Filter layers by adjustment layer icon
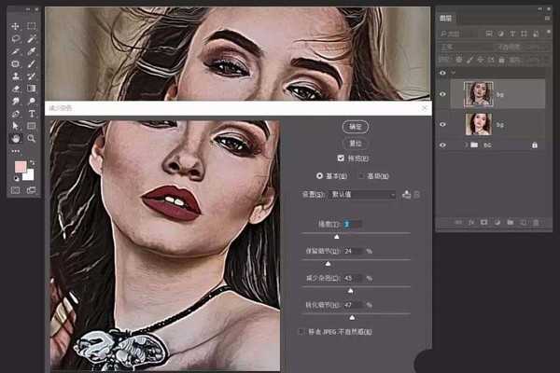The image size is (560, 373). coord(500,34)
